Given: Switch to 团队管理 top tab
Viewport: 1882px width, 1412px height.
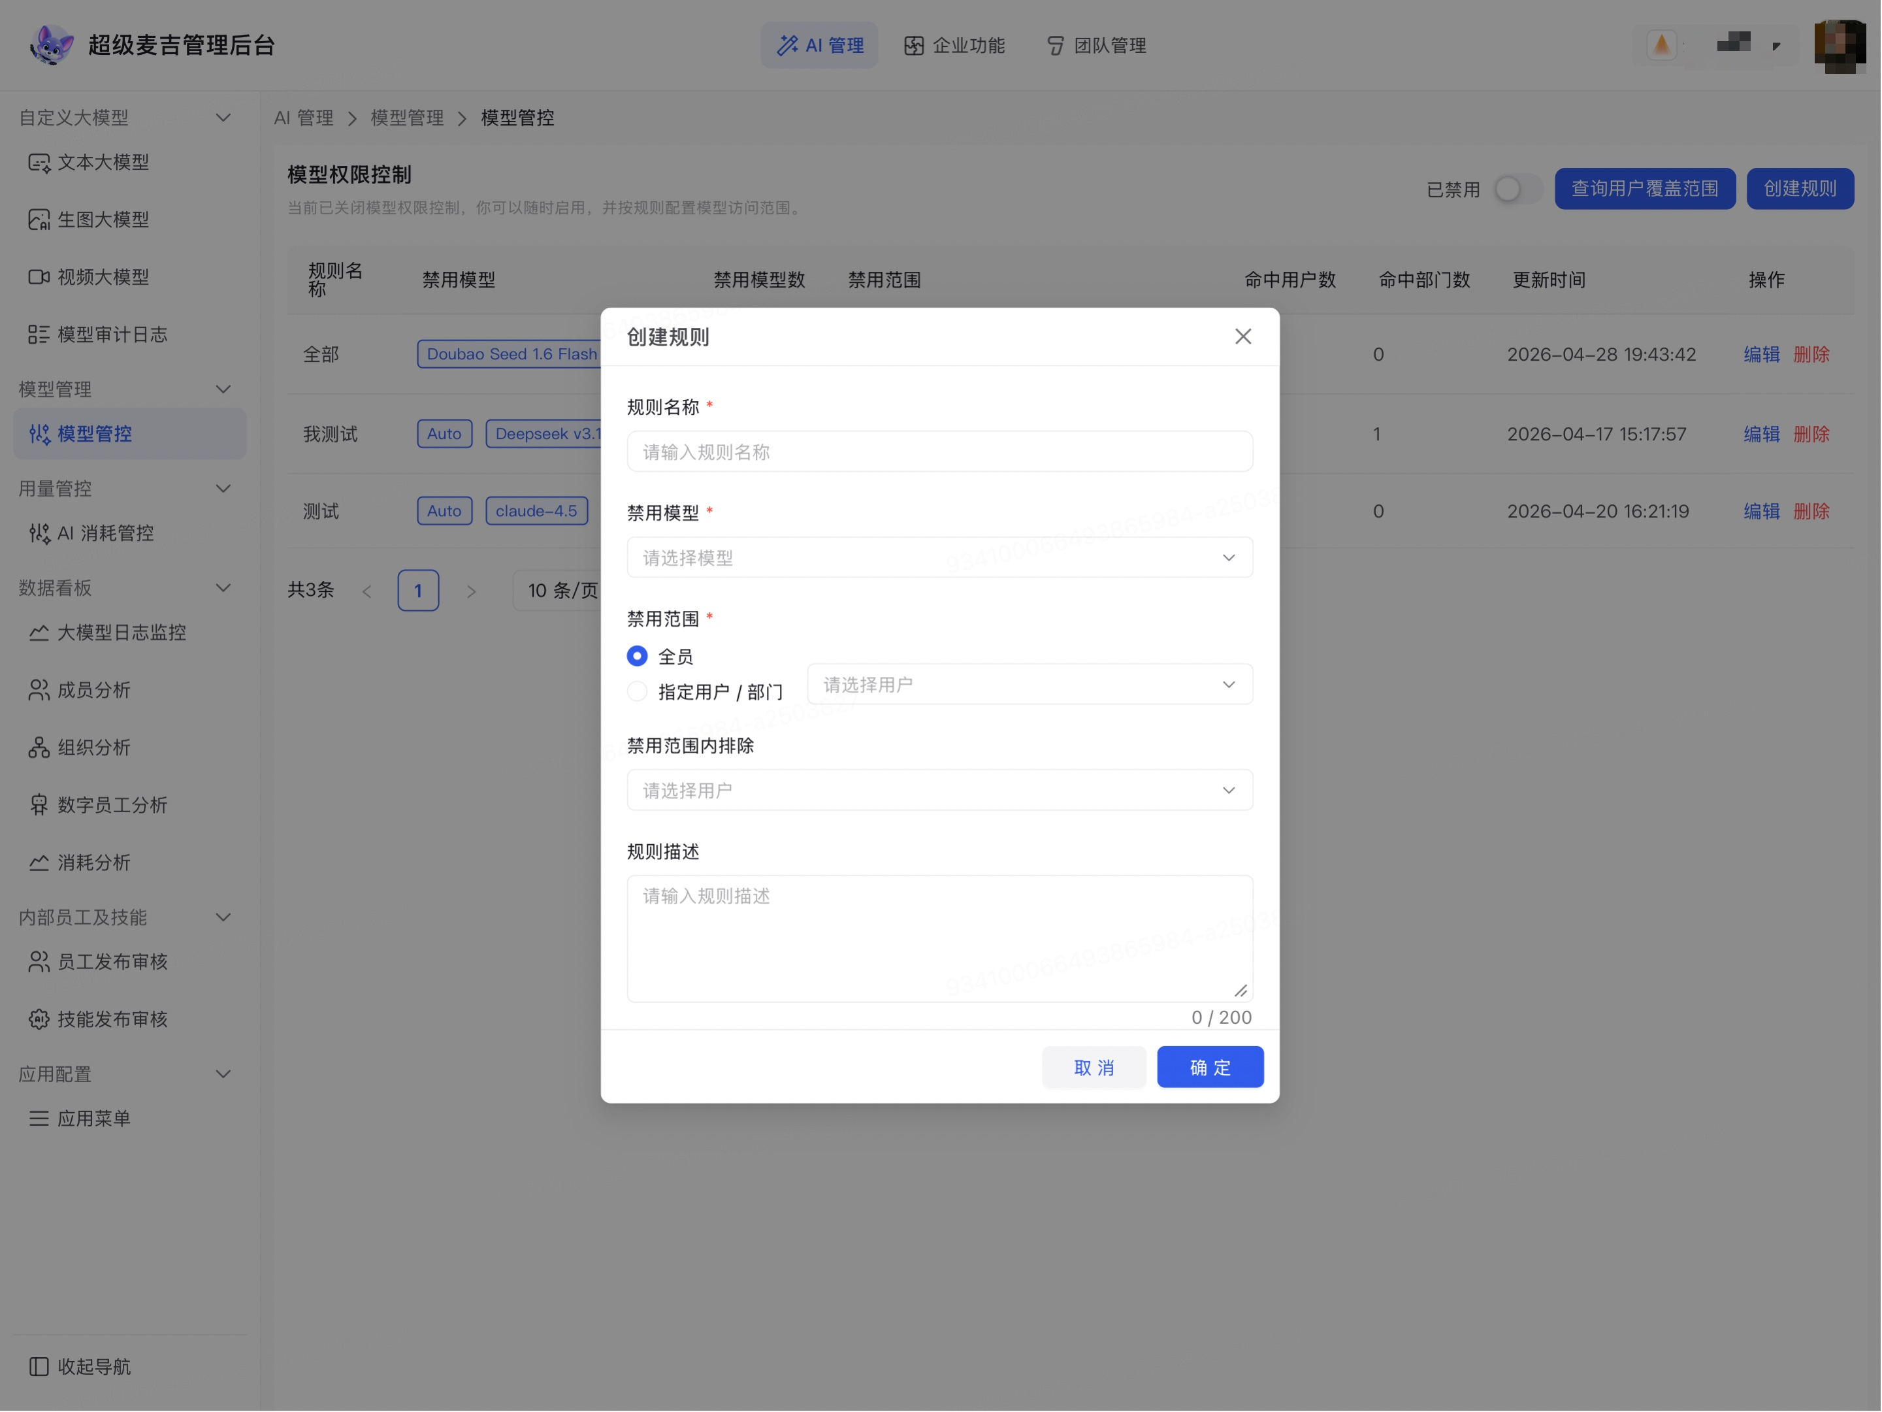Looking at the screenshot, I should click(1097, 45).
